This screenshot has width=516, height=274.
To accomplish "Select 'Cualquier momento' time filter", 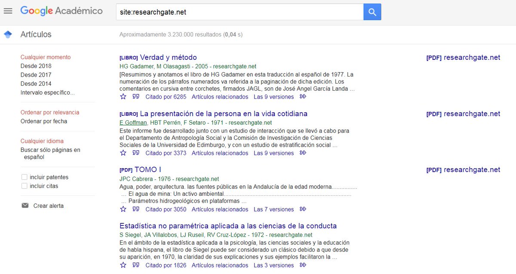I will pos(46,57).
